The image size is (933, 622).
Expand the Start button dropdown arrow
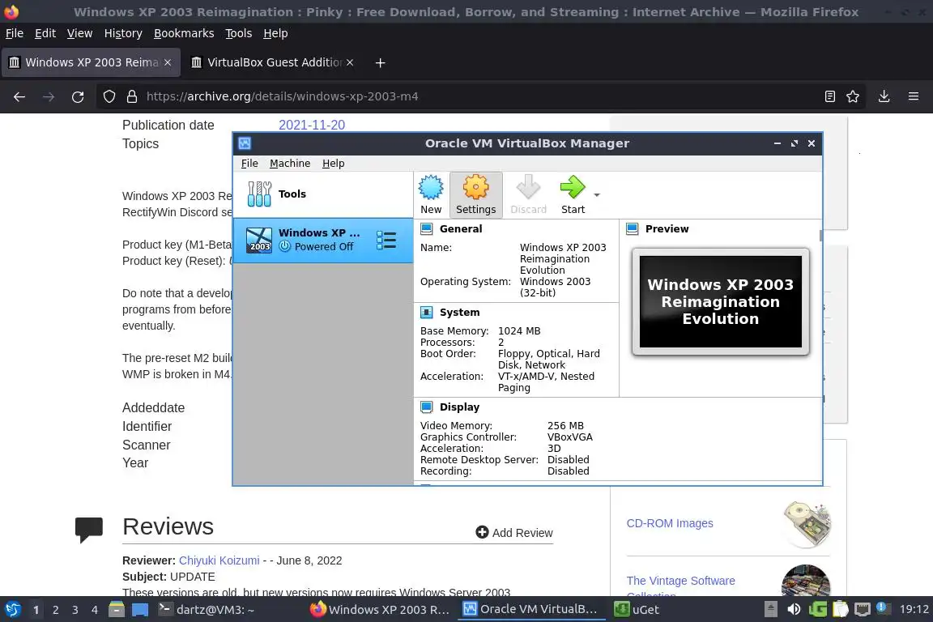coord(597,194)
